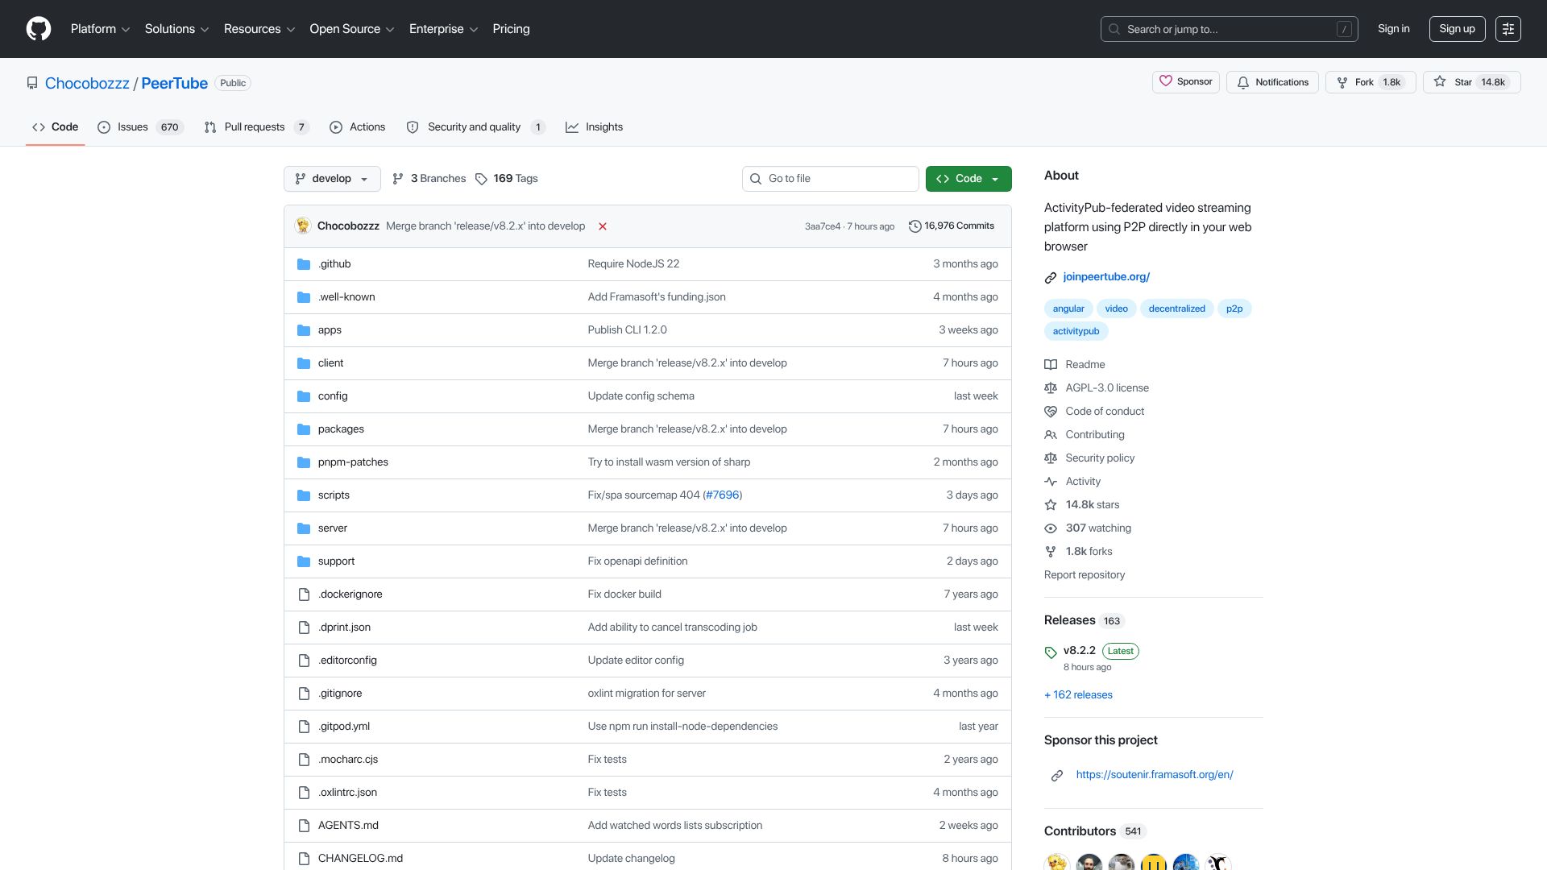
Task: Select the activitypub topic tag
Action: point(1076,331)
